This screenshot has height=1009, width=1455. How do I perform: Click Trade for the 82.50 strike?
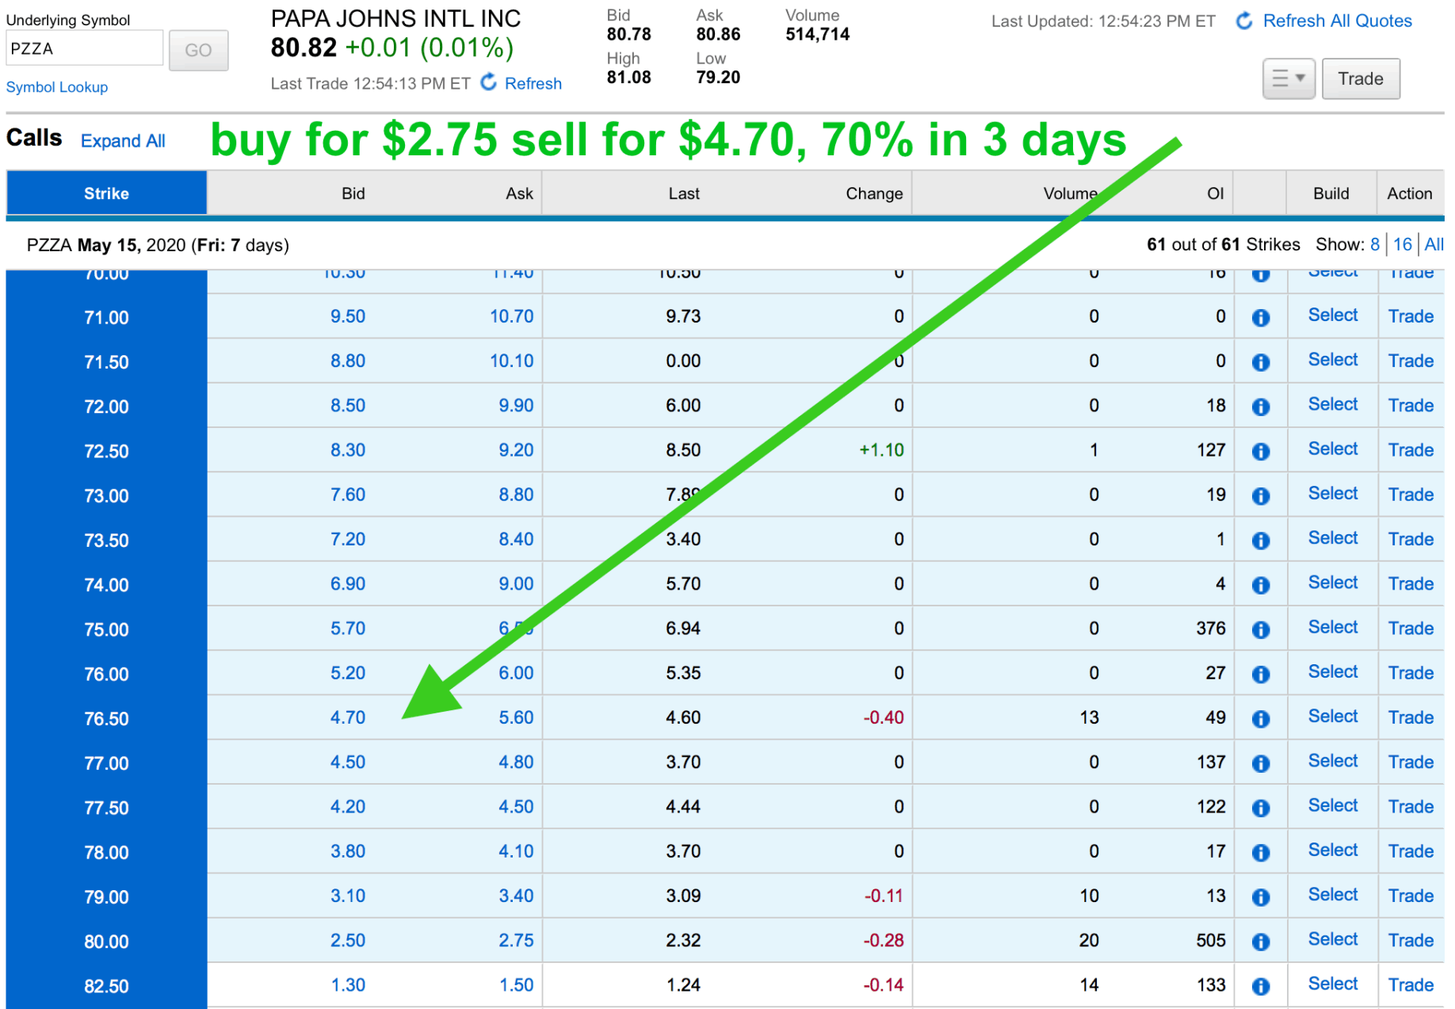[x=1411, y=985]
